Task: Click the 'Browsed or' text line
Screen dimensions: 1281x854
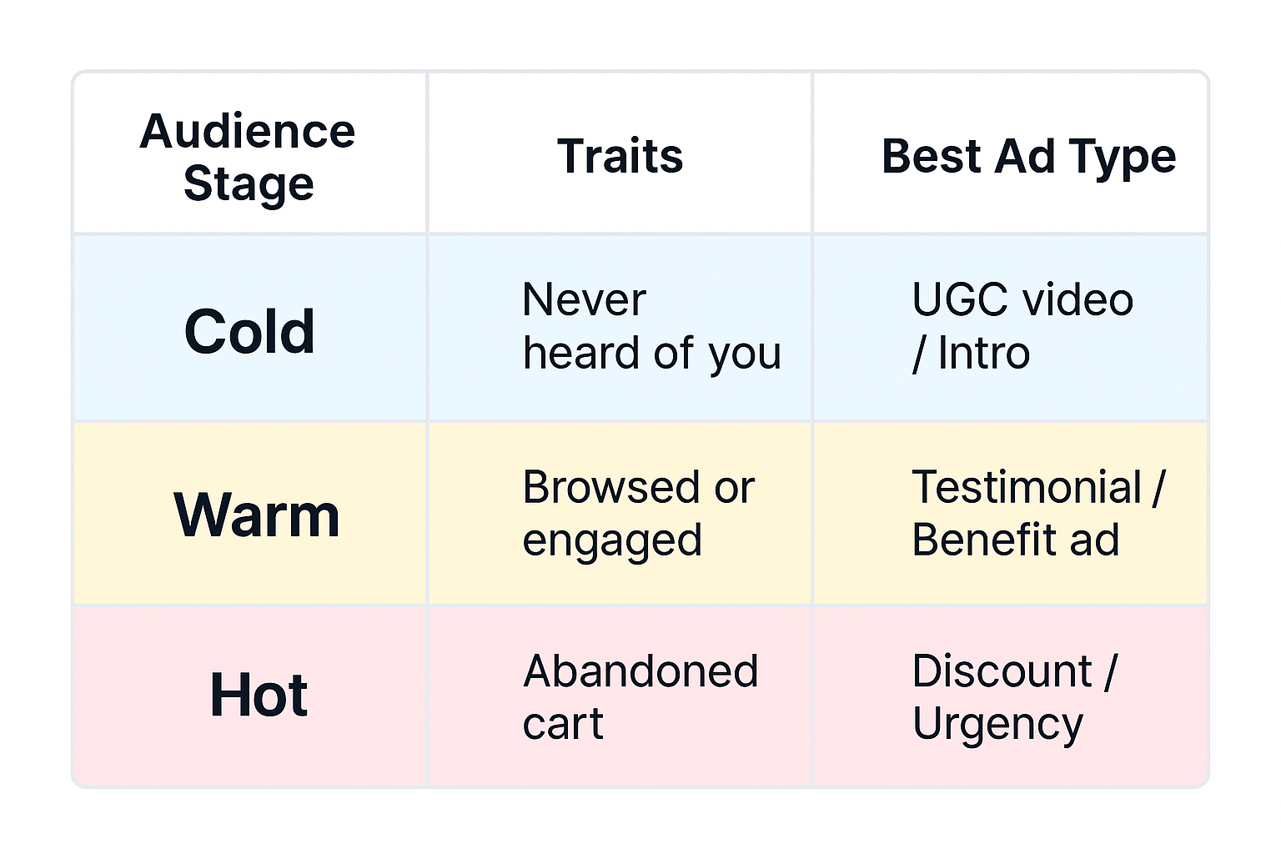Action: click(638, 487)
